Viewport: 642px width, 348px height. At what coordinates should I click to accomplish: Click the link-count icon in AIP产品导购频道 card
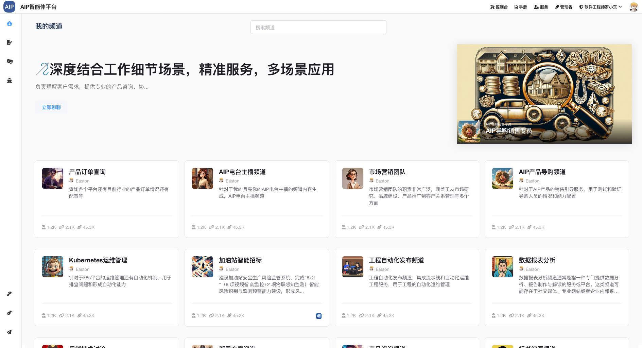[x=511, y=227]
